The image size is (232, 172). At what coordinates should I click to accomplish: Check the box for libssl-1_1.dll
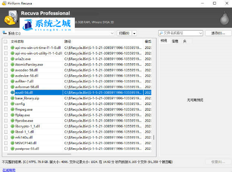pos(6,132)
